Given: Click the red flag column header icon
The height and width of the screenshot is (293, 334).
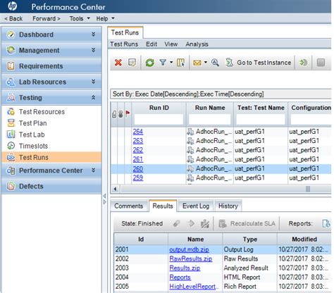Looking at the screenshot, I should coord(128,114).
